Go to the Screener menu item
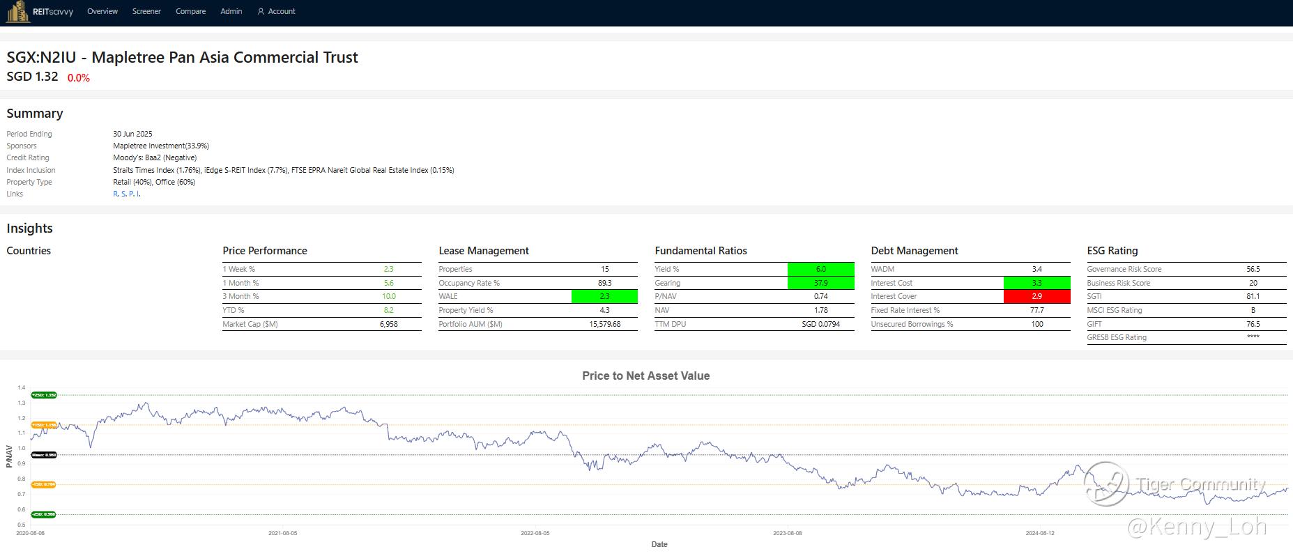 point(146,12)
